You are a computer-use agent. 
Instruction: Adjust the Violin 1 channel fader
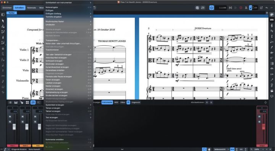click(x=14, y=127)
